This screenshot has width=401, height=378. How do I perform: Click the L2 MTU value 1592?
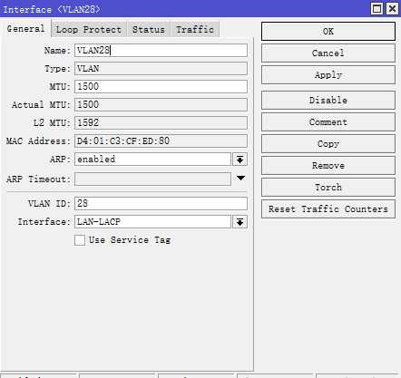point(161,123)
